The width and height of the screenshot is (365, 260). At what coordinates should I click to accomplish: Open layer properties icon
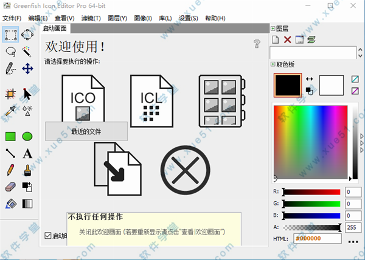(x=299, y=39)
